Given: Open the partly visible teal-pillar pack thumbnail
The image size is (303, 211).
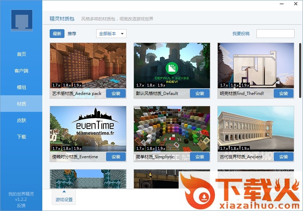Looking at the screenshot, I should (88, 179).
